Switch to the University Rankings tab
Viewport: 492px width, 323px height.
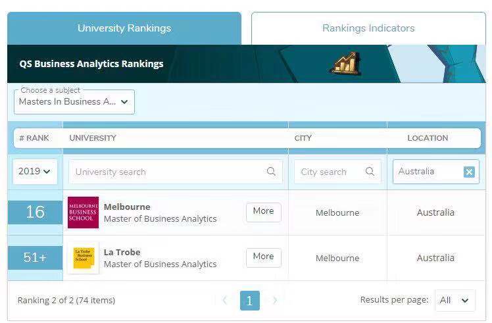124,28
